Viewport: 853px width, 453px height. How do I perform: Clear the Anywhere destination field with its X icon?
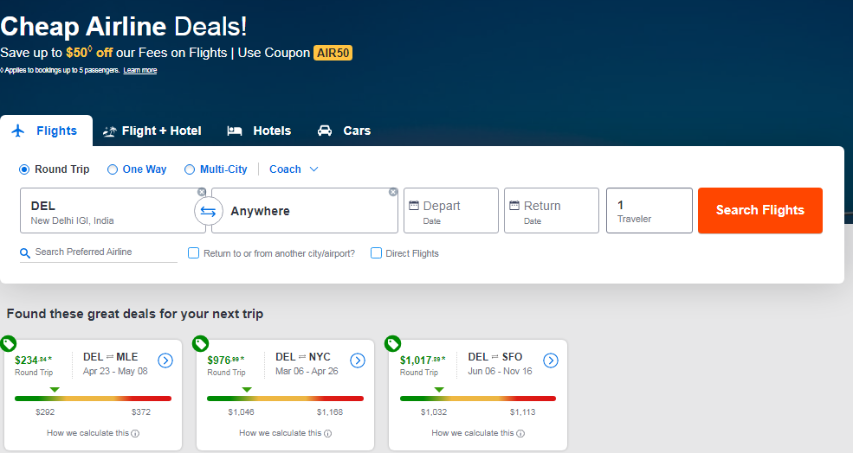point(393,192)
